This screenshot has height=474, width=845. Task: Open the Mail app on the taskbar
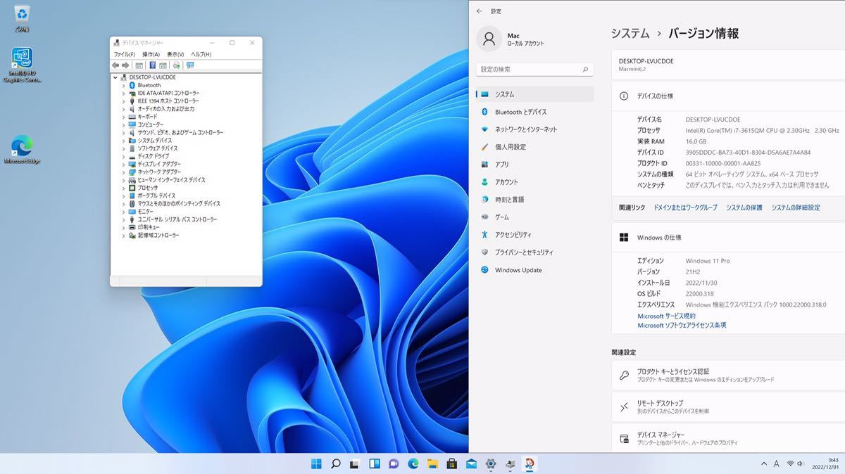click(471, 463)
